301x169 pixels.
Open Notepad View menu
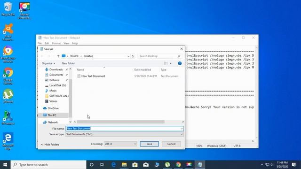[66, 44]
